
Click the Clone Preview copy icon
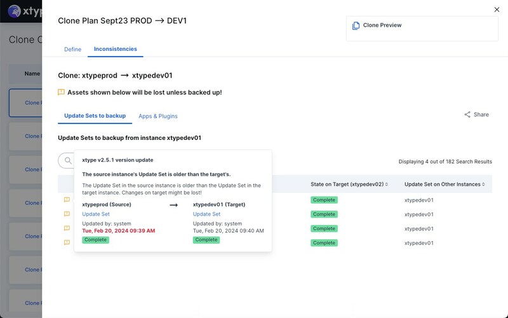[x=356, y=26]
